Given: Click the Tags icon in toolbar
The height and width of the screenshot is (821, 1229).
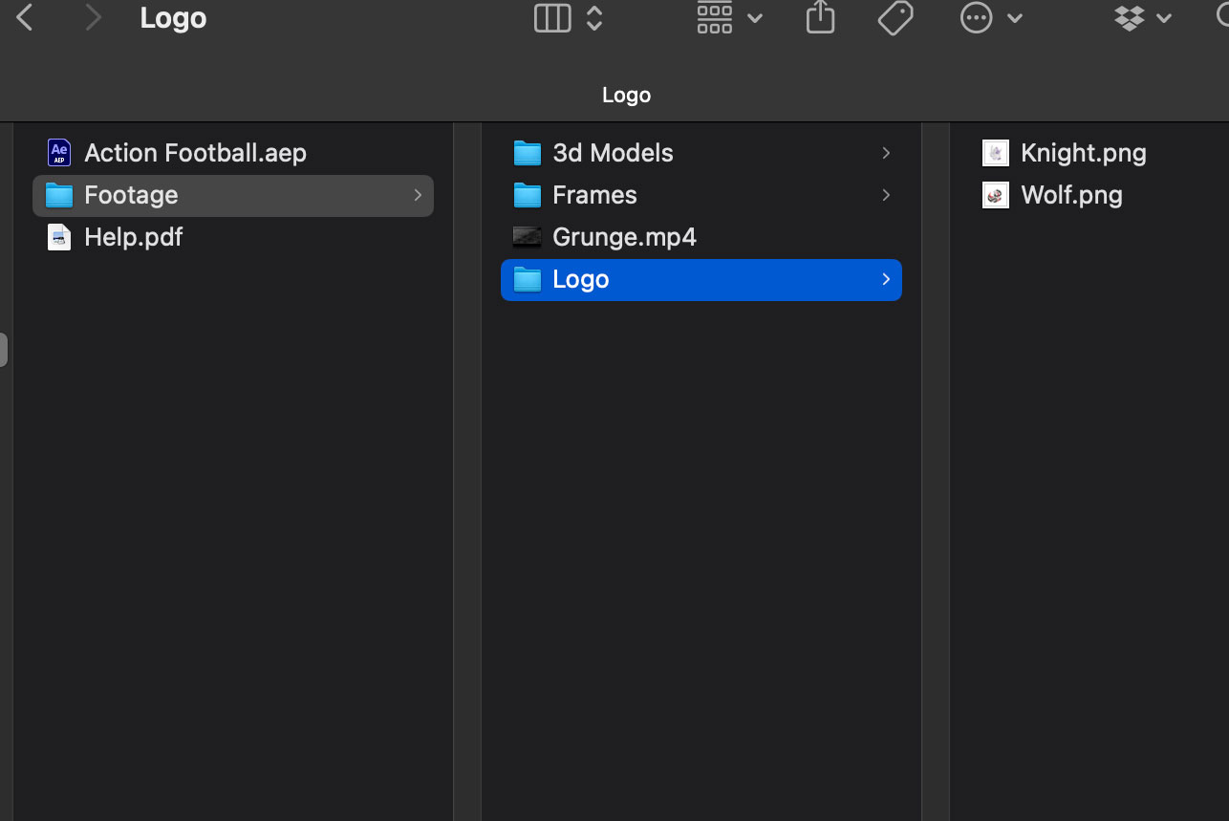Looking at the screenshot, I should coord(895,18).
